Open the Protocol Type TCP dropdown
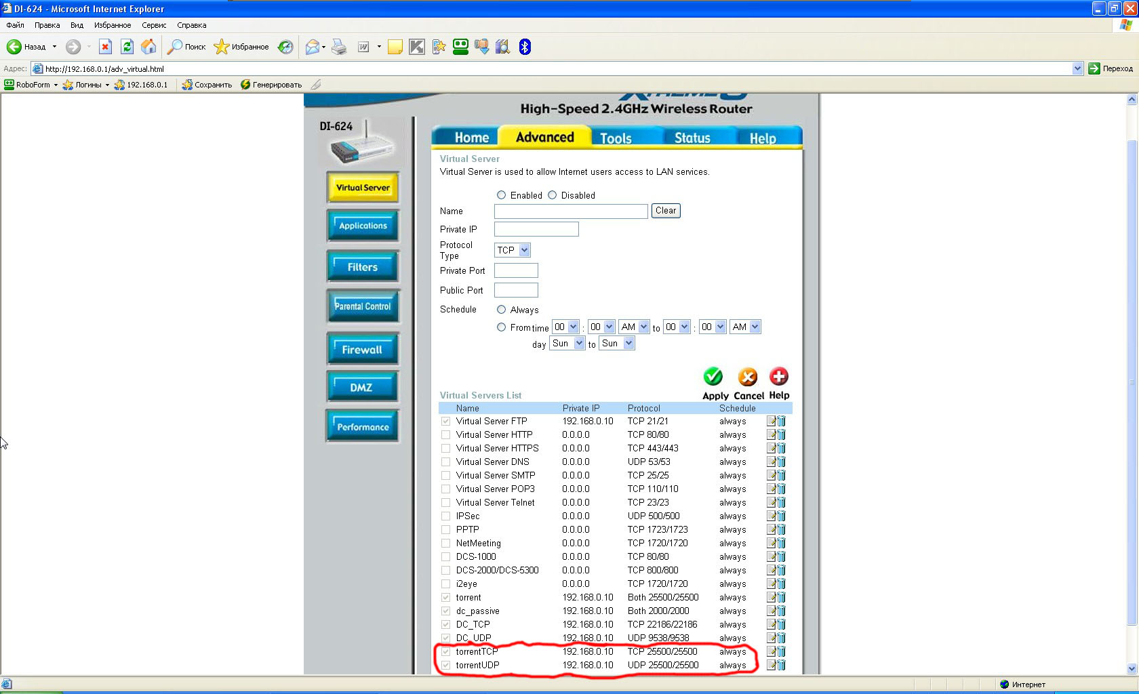The image size is (1139, 694). [512, 250]
